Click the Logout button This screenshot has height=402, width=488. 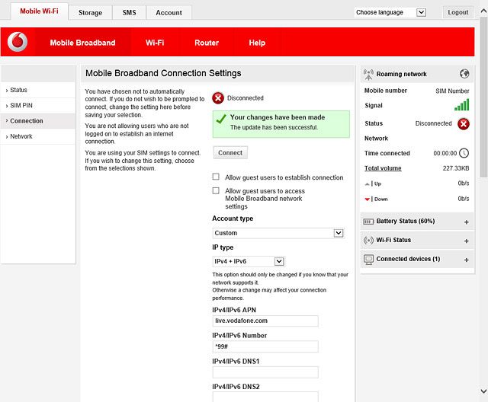(x=457, y=12)
